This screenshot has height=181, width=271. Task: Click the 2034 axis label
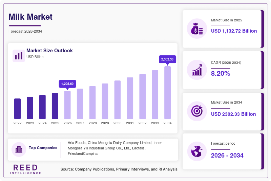[x=167, y=123]
